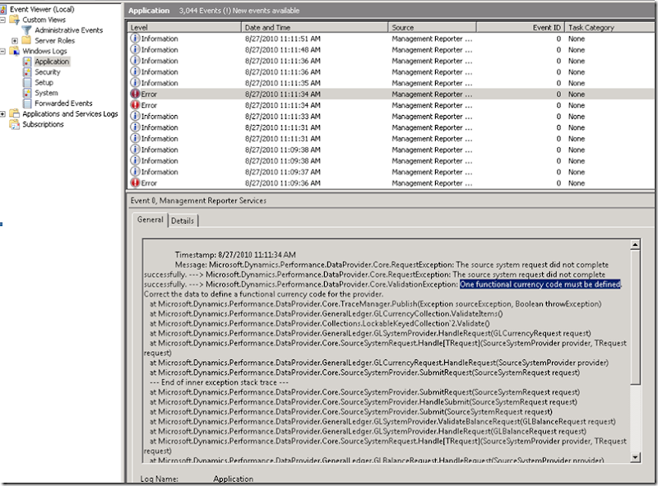
Task: Click the date 8/27/2010 11:09:36 AM cell
Action: (x=282, y=183)
